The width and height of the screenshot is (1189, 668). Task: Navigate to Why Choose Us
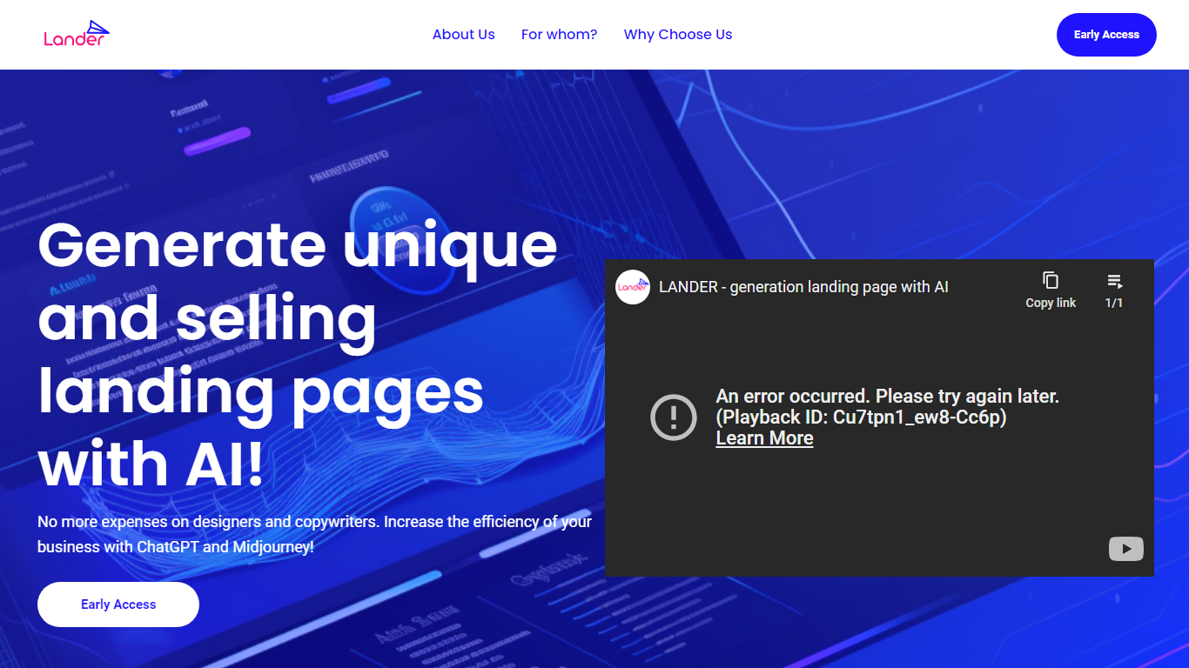point(677,35)
